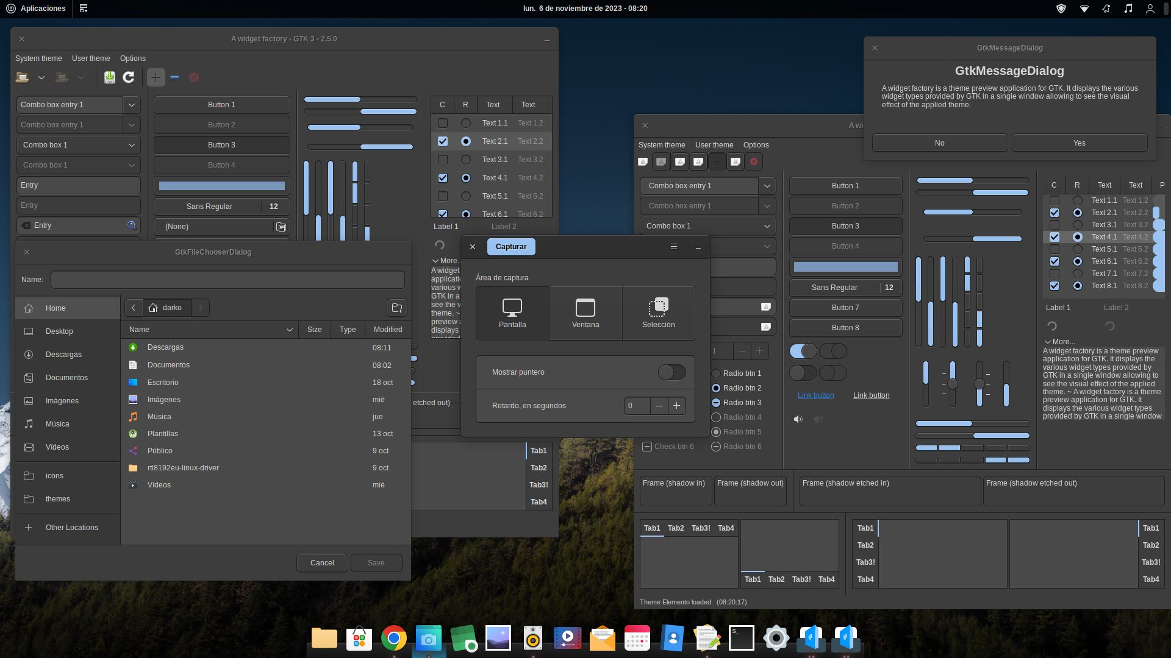Open the blue color button in left window
Viewport: 1171px width, 658px height.
coord(222,186)
